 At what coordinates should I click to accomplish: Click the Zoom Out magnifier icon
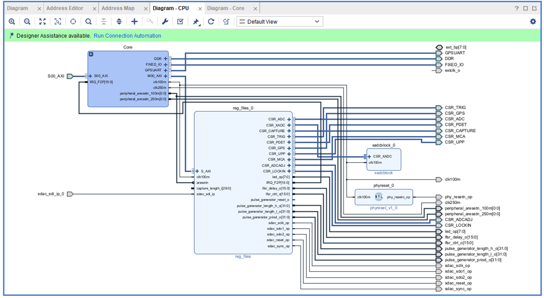27,22
